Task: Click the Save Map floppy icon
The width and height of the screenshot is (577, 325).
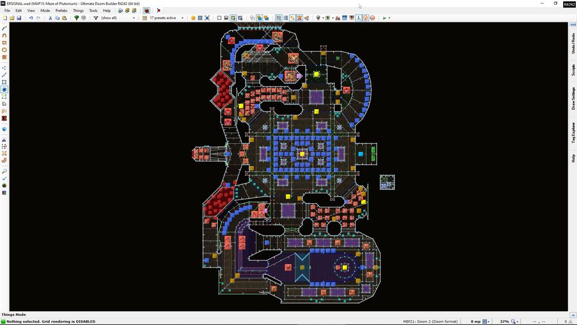Action: (x=19, y=18)
